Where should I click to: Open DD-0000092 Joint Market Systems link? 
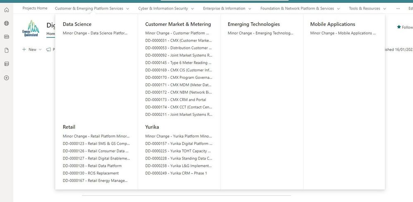[x=179, y=55]
